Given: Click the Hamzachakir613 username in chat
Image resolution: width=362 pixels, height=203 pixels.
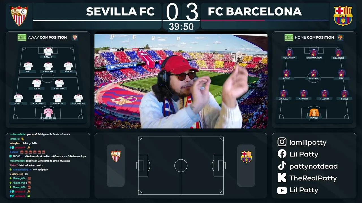Looking at the screenshot, I should click(x=21, y=170).
